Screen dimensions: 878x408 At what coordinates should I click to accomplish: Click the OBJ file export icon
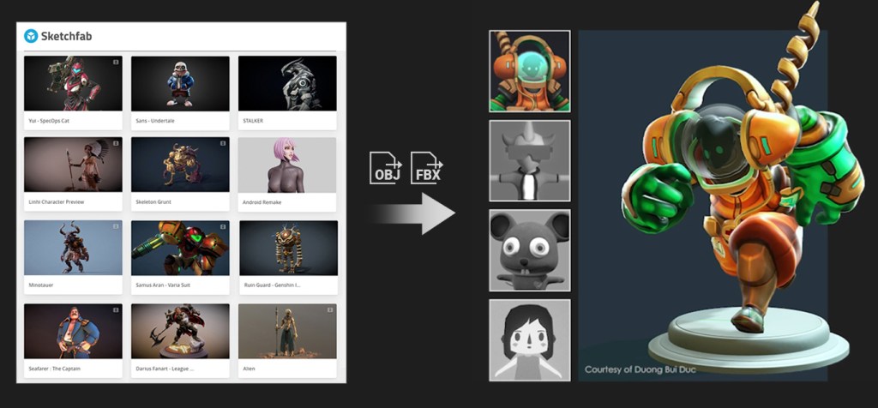(386, 167)
